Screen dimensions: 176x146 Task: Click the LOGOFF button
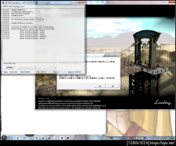pyautogui.click(x=9, y=67)
